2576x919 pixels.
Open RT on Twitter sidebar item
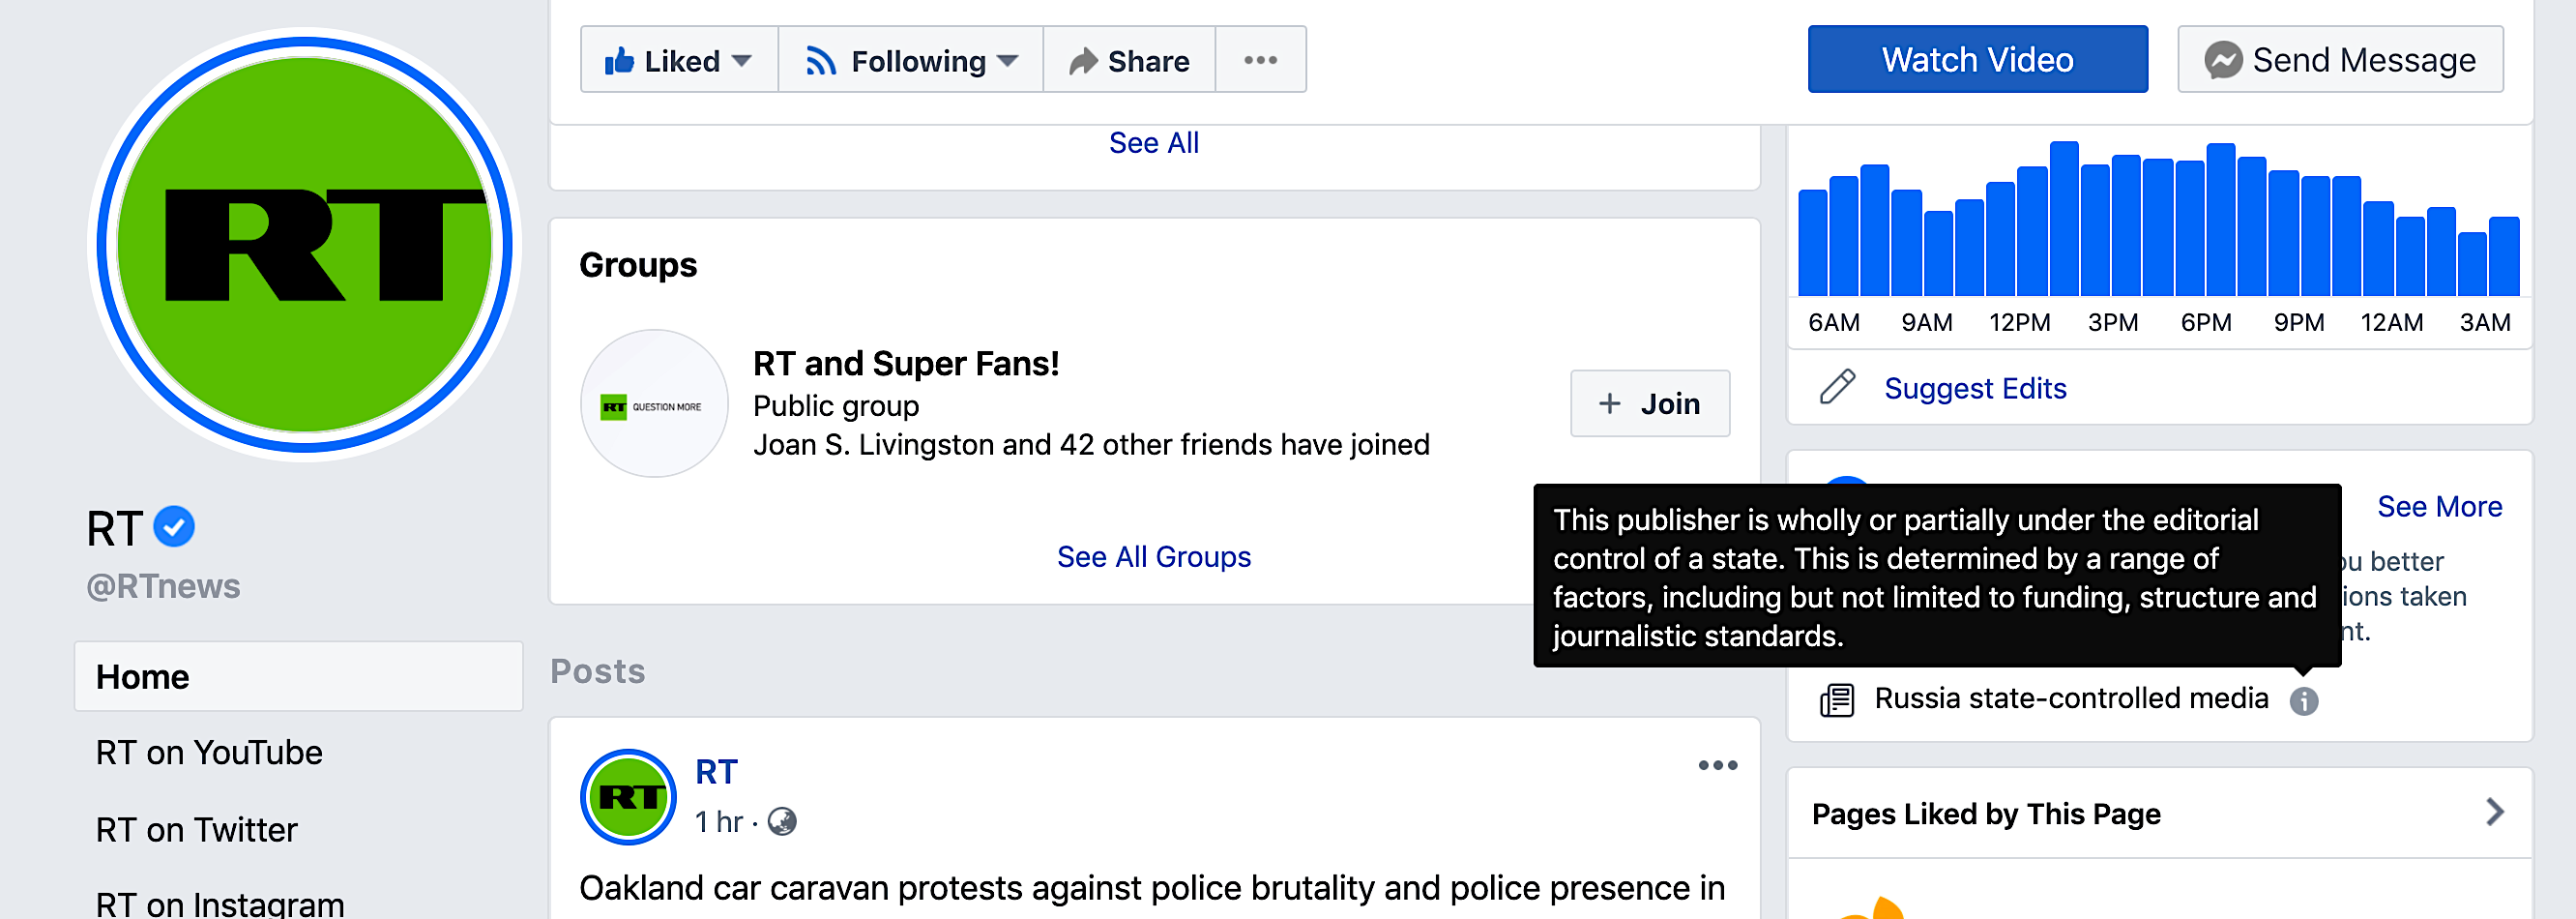tap(196, 830)
